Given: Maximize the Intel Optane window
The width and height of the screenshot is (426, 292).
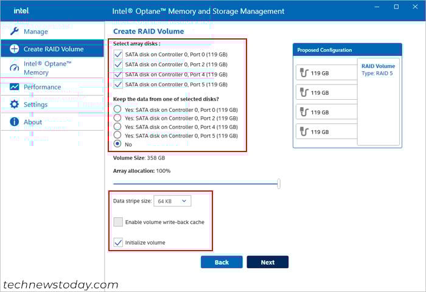Looking at the screenshot, I should click(x=396, y=7).
